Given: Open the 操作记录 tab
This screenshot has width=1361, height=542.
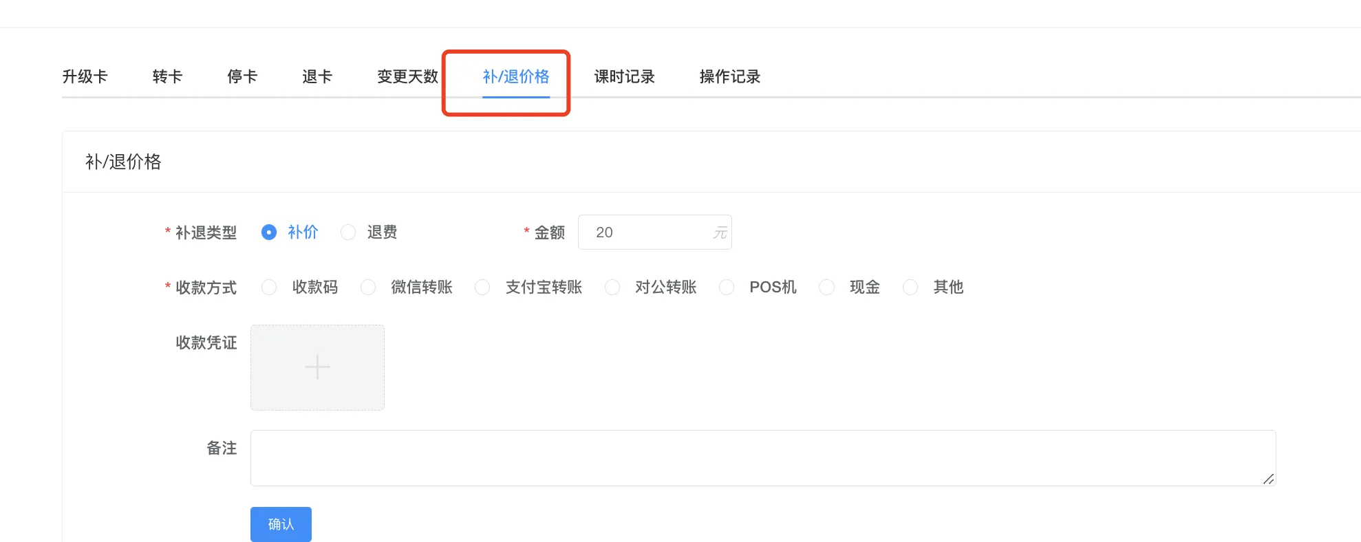Looking at the screenshot, I should tap(730, 76).
